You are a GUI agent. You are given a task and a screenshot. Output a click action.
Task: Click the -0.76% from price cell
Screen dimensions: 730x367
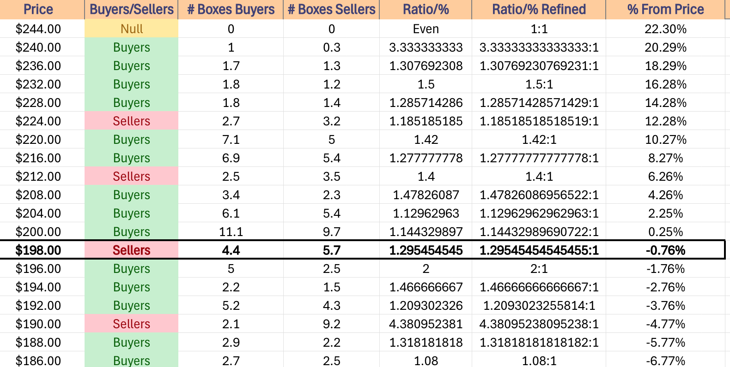pyautogui.click(x=665, y=250)
